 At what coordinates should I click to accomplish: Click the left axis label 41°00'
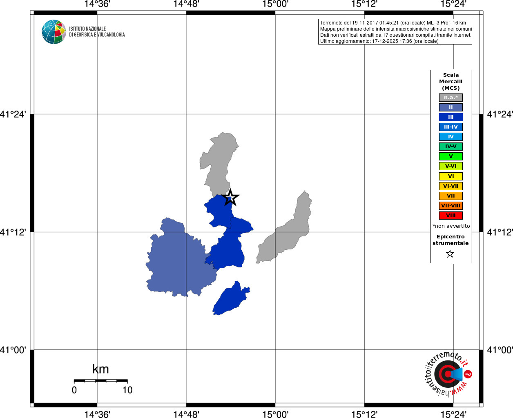pyautogui.click(x=13, y=350)
